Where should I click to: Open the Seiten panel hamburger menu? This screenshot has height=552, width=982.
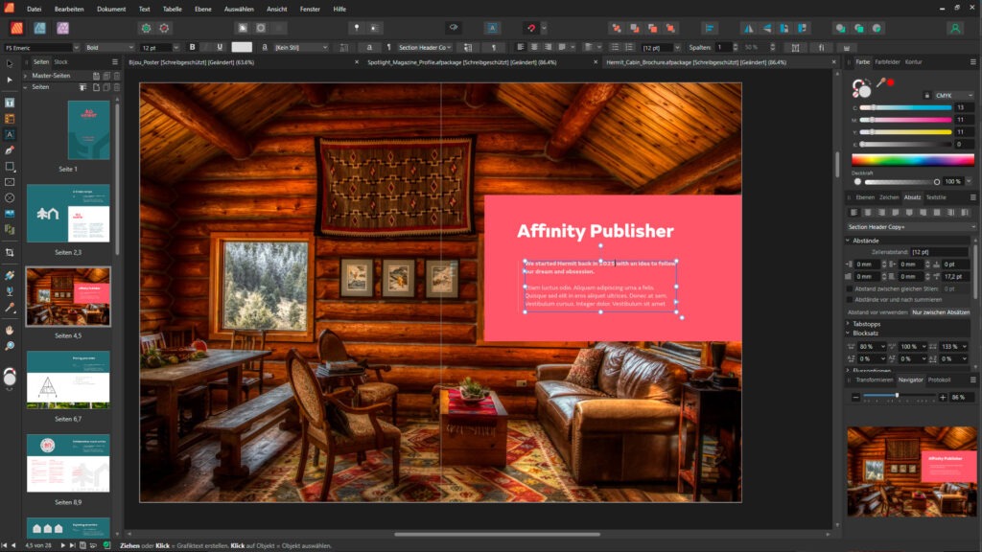[x=115, y=62]
